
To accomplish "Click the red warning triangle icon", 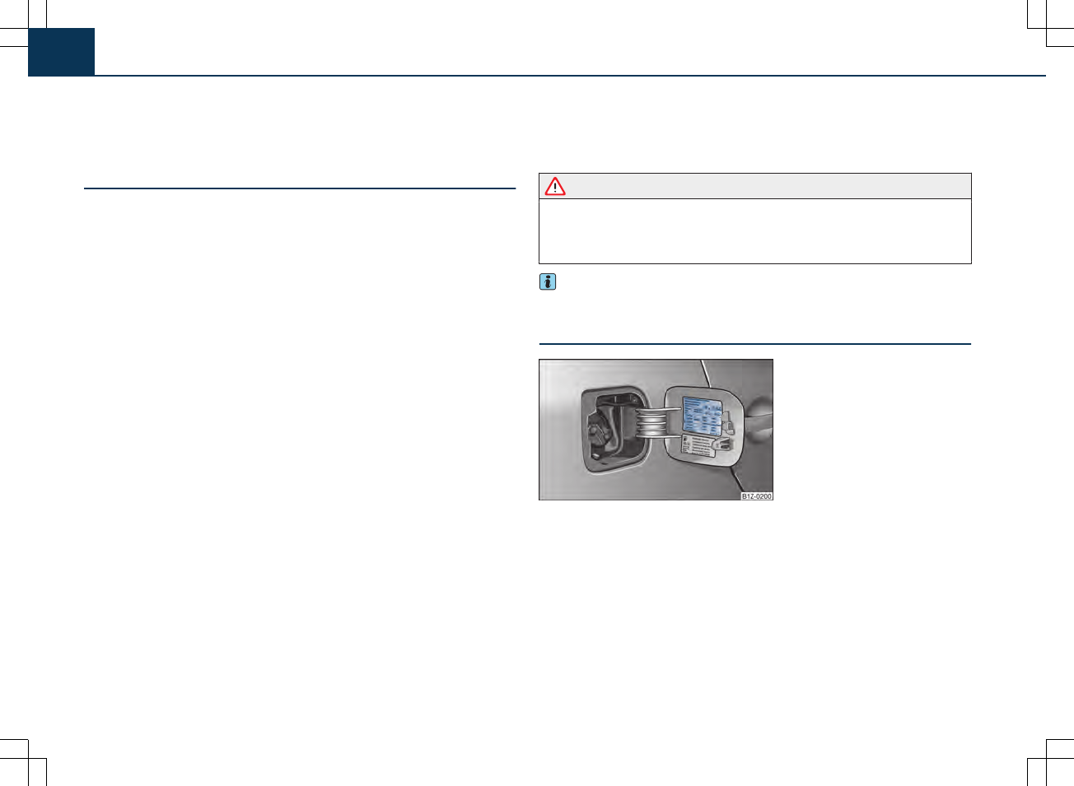I will (x=555, y=187).
